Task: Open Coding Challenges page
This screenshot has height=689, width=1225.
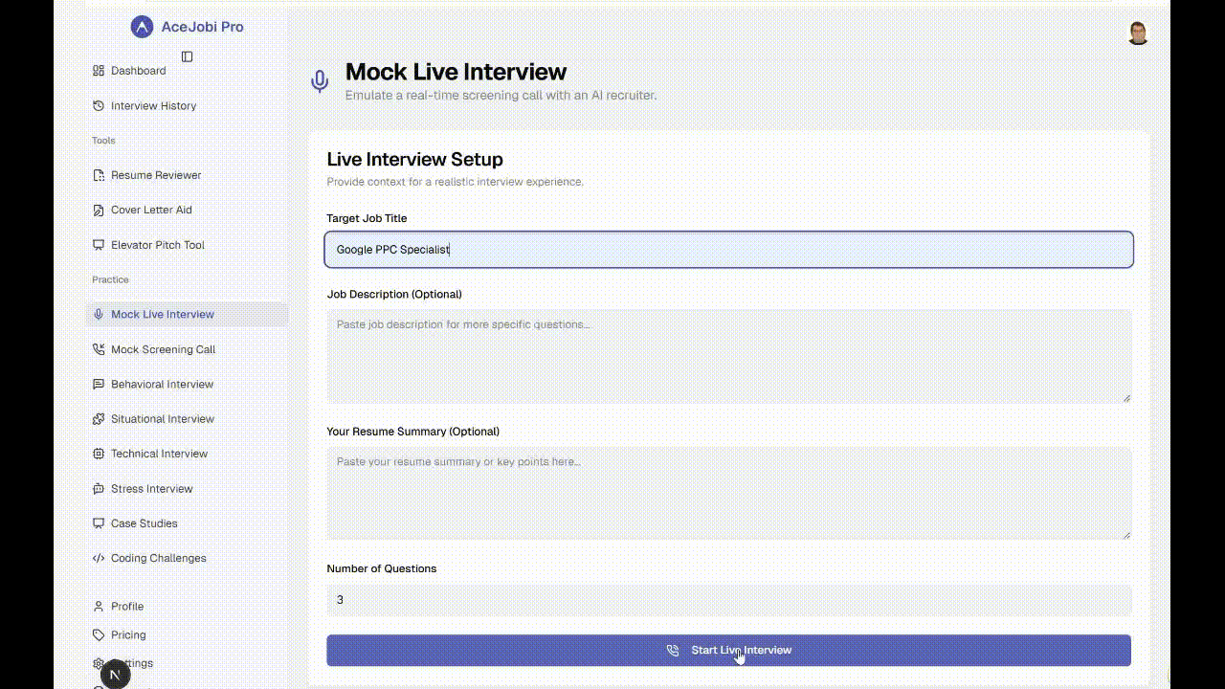Action: point(158,559)
